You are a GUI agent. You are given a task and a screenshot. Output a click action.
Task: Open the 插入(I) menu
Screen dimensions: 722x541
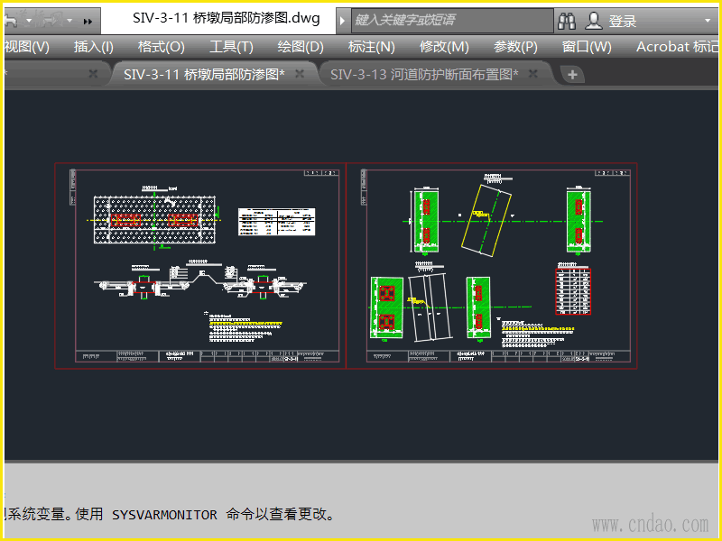[x=94, y=47]
